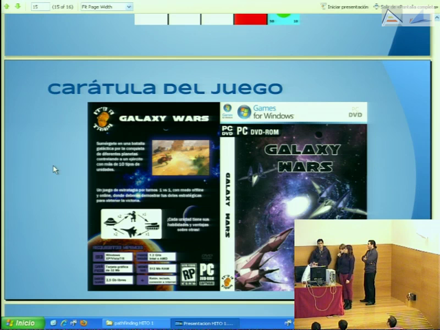
Task: Click the game screenshot thumbnail on back cover
Action: coord(180,156)
